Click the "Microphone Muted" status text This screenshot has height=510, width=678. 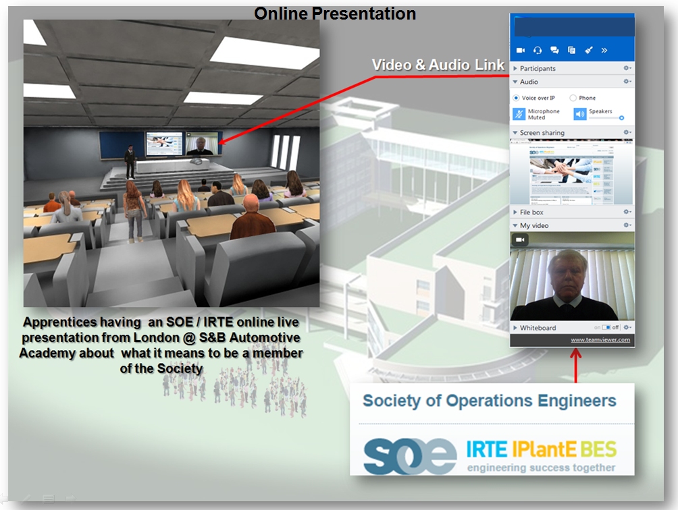[544, 114]
